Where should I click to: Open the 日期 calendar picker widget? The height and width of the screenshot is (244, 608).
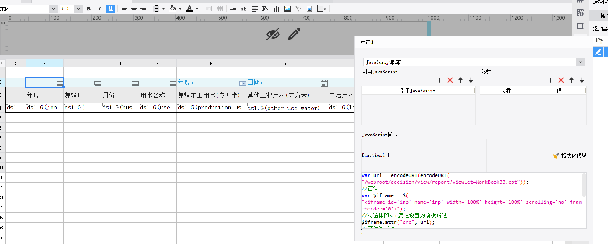[x=324, y=83]
